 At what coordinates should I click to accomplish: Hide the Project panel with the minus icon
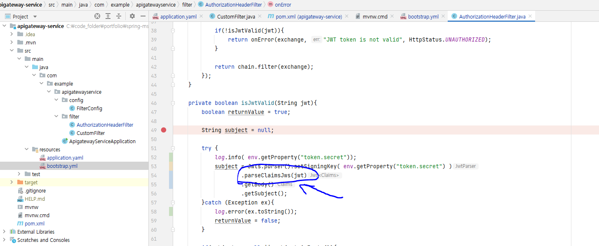pyautogui.click(x=143, y=16)
